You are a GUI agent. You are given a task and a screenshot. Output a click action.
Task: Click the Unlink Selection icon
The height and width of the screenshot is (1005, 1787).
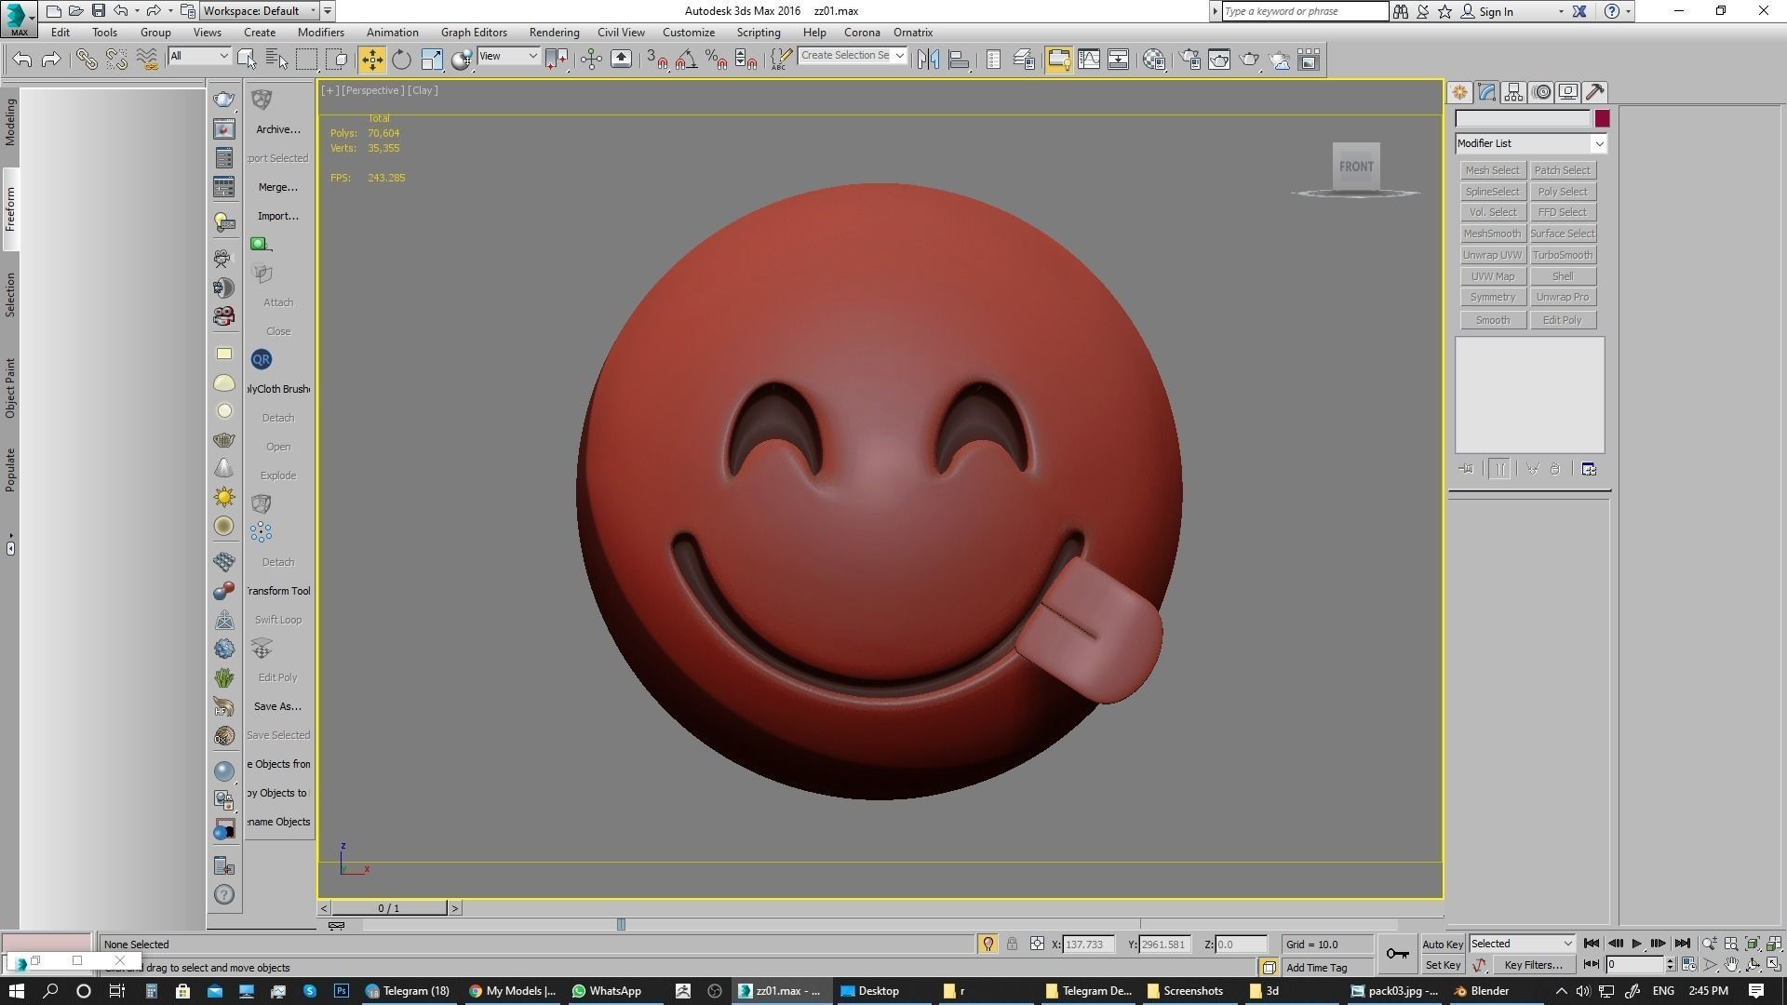click(x=116, y=60)
